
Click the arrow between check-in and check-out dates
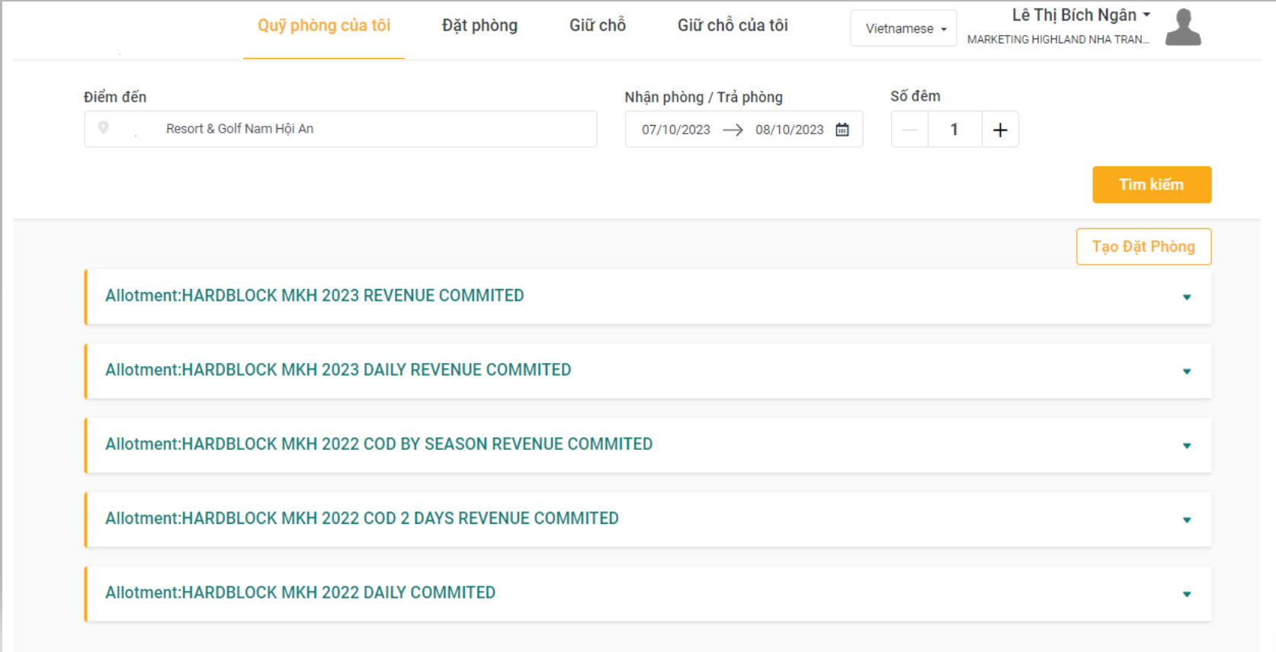click(733, 130)
